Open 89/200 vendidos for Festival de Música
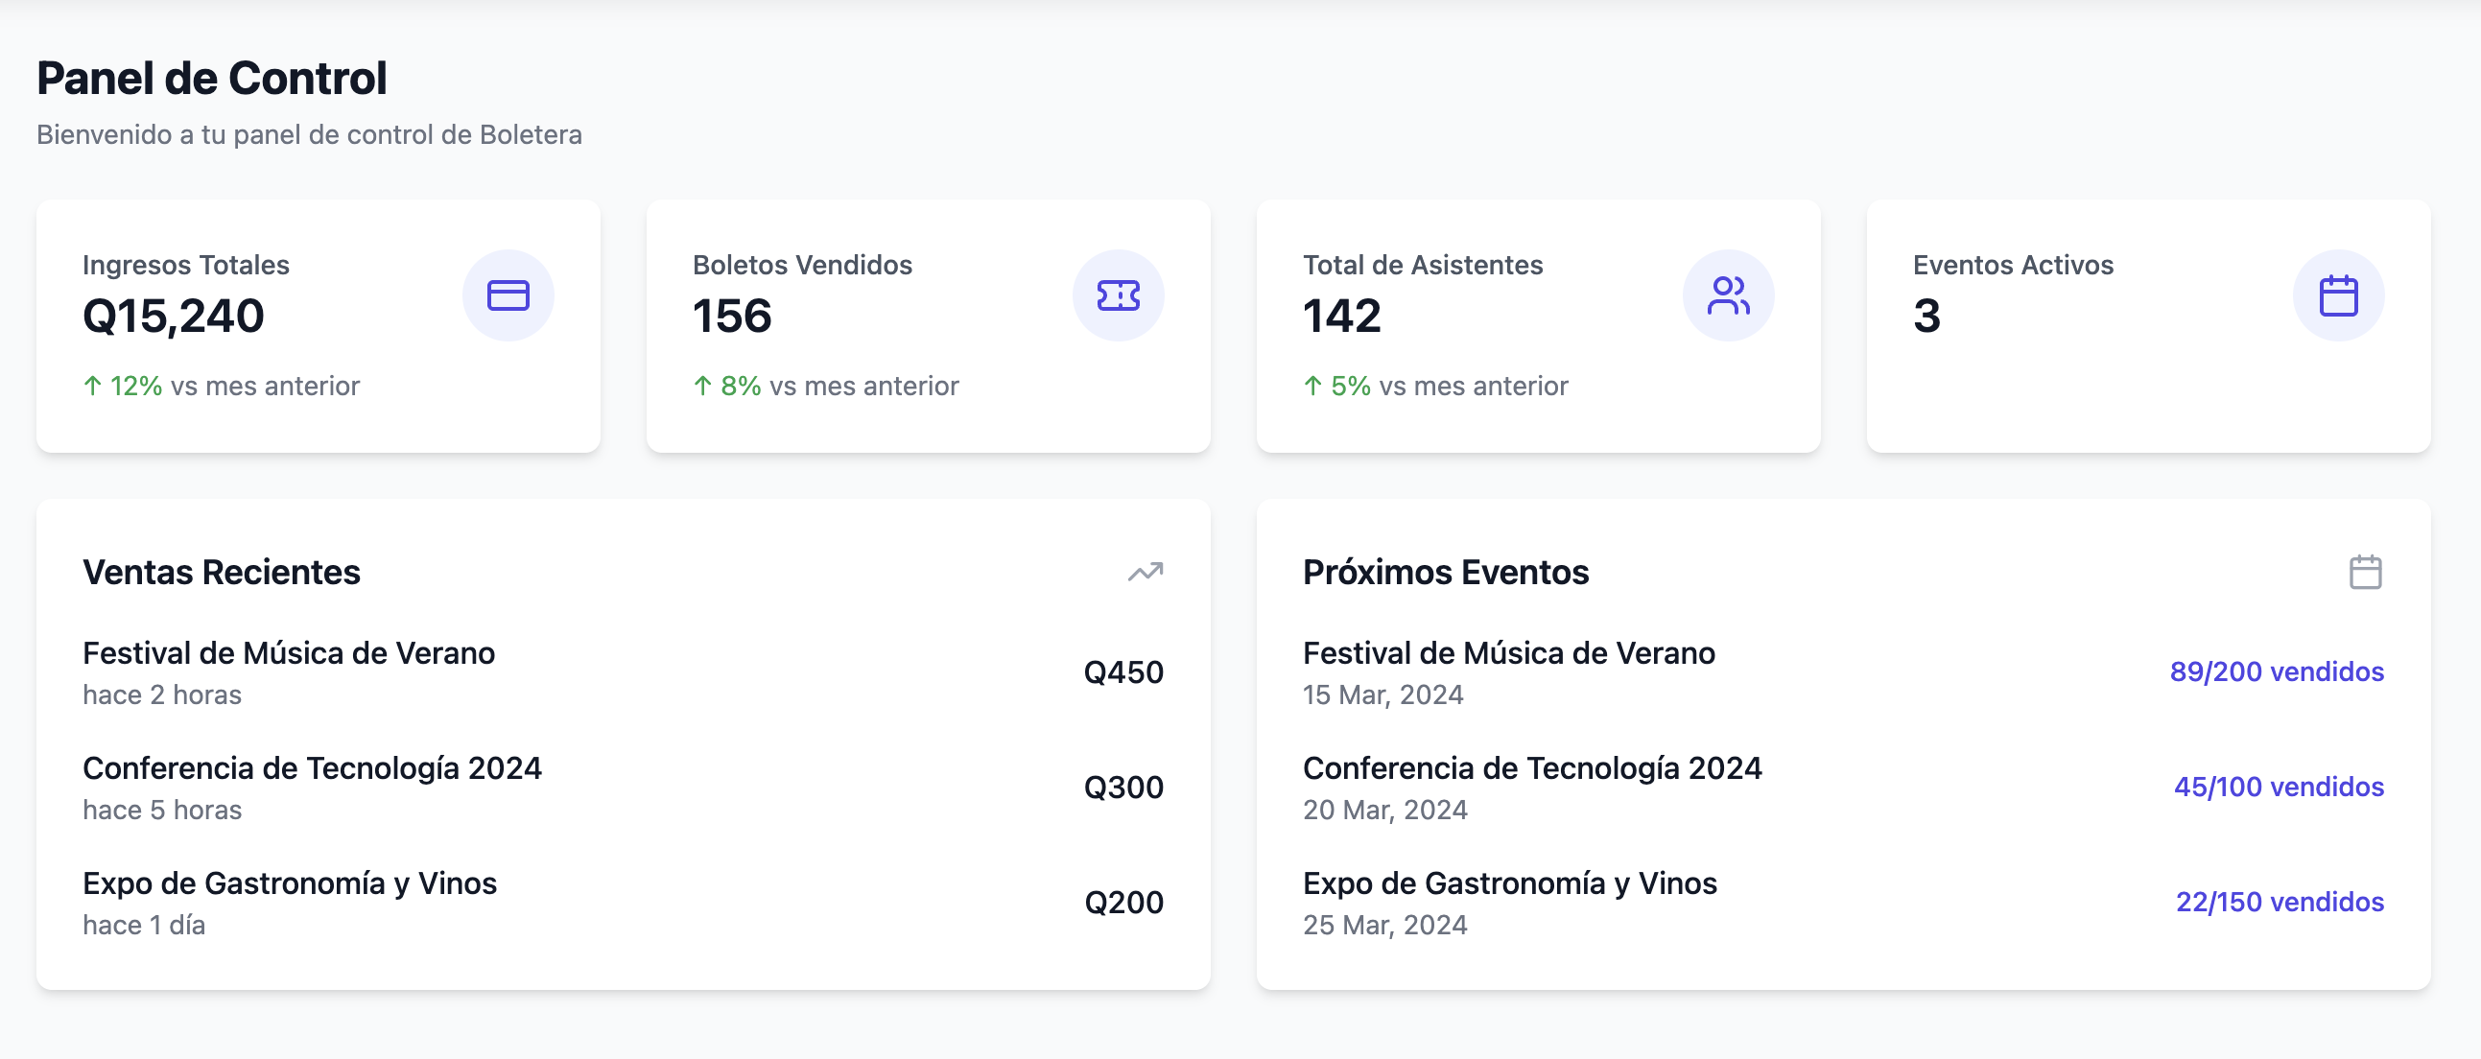The width and height of the screenshot is (2481, 1059). tap(2277, 672)
